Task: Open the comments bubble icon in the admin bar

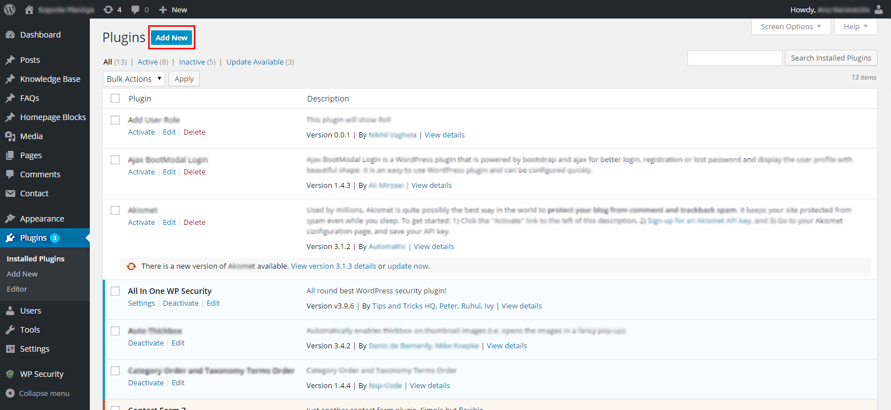Action: 135,10
